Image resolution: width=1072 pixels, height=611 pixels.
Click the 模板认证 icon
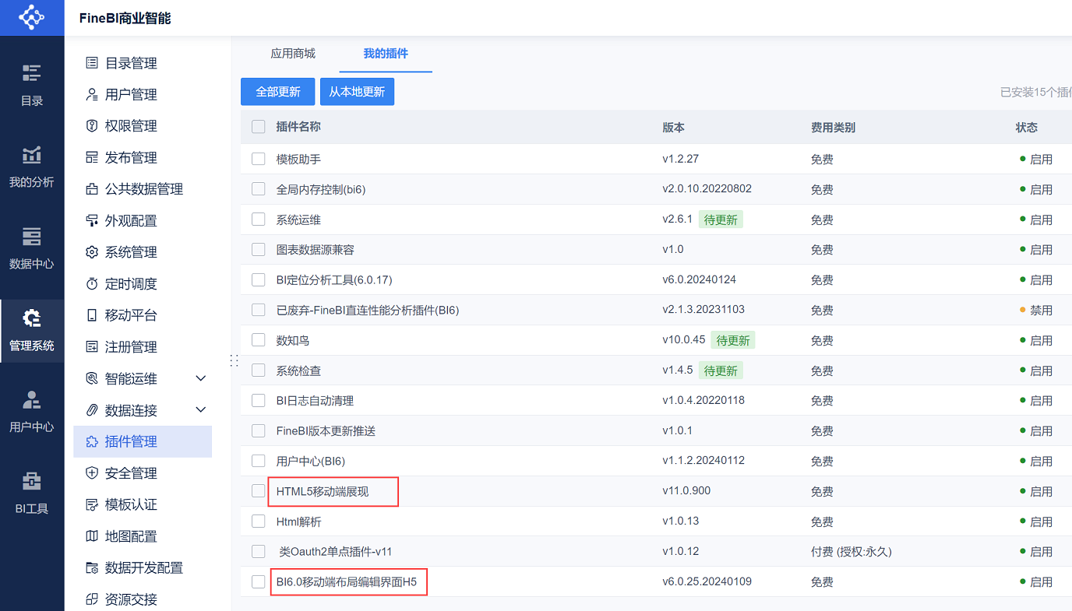point(92,504)
